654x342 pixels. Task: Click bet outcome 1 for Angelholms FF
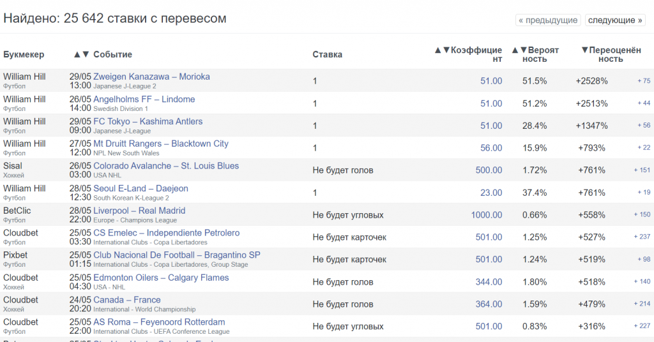(315, 103)
